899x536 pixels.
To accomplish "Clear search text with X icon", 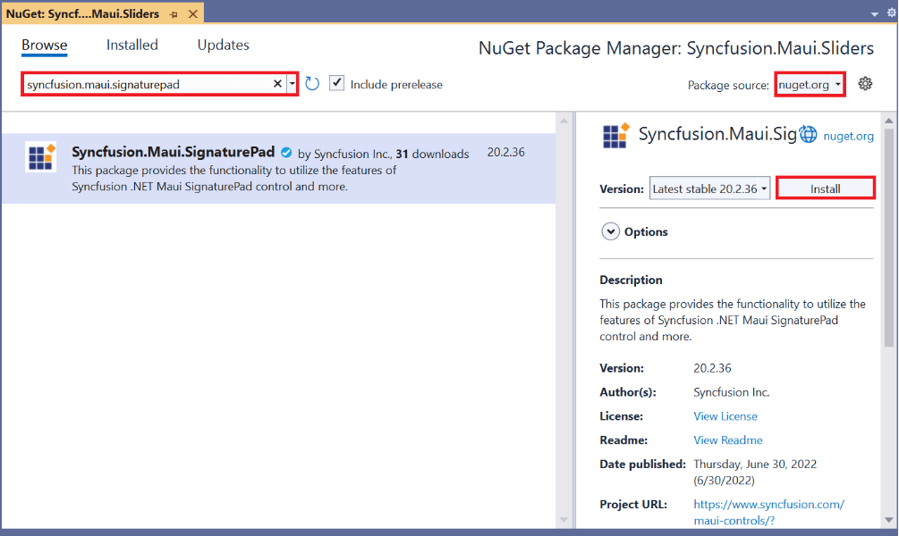I will [x=277, y=84].
